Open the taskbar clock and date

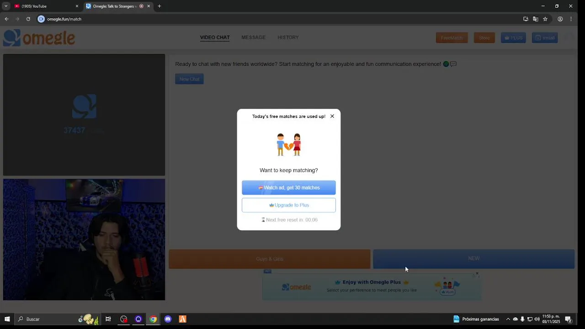click(x=551, y=319)
